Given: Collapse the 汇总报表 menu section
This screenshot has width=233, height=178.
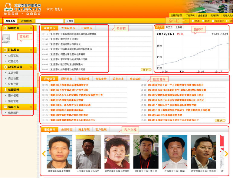Looking at the screenshot, I should click(x=31, y=49).
